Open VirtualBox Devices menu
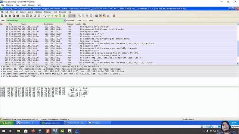This screenshot has width=239, height=134. point(31,5)
